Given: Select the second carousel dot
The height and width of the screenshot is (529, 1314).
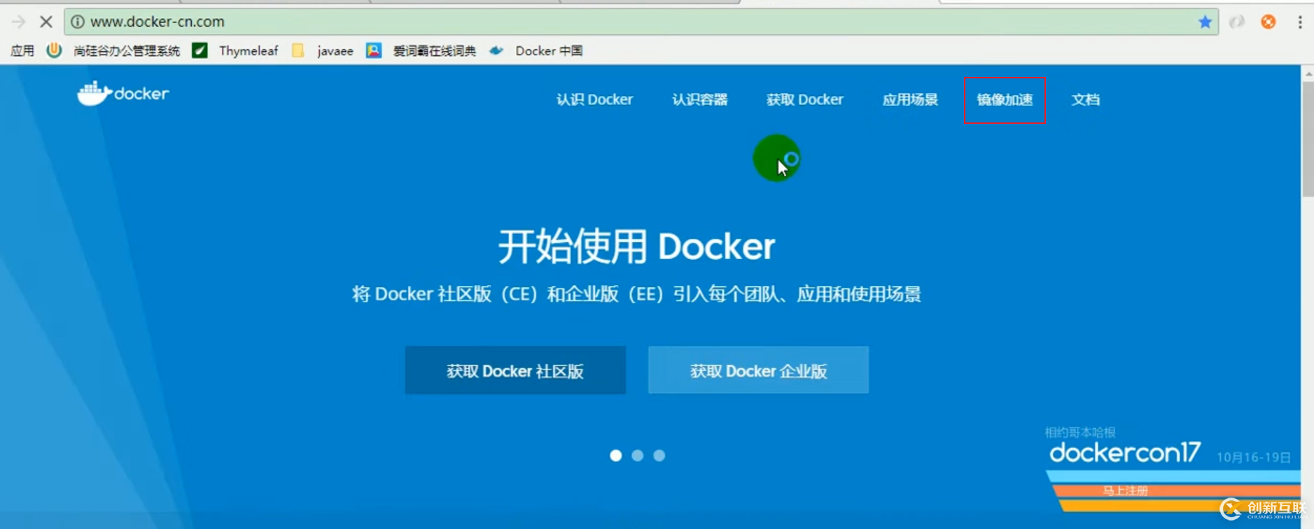Looking at the screenshot, I should coord(637,456).
